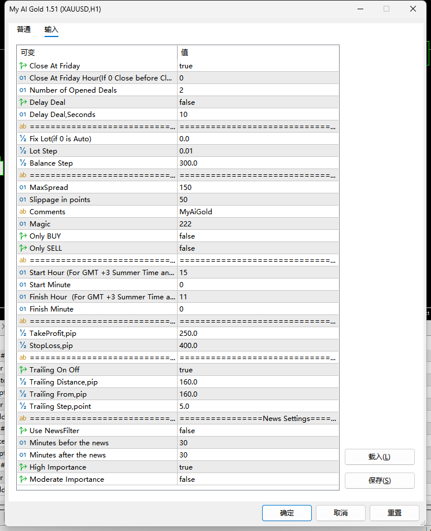Click the News Settings separator value
This screenshot has height=531, width=431.
[258, 419]
